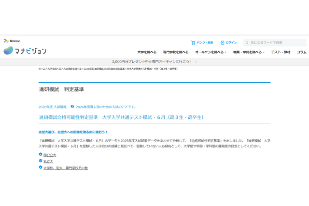This screenshot has height=206, width=309.
Task: Click the arrow icon beside 大学校、短大
Action: click(41, 167)
